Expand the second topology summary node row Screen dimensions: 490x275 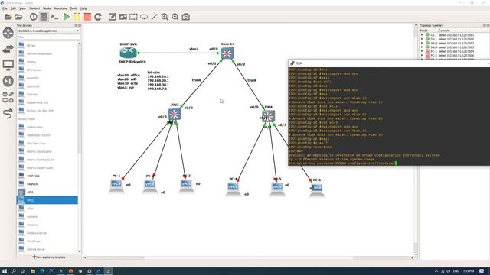click(422, 39)
